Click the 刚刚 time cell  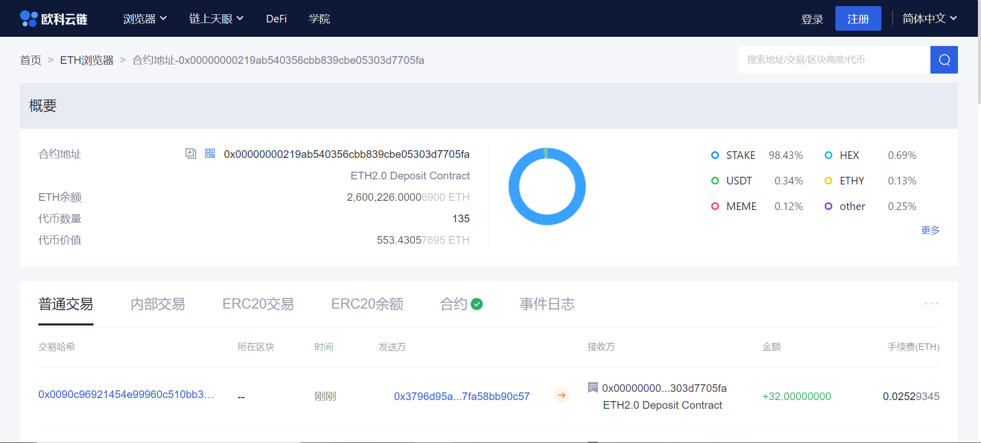[x=325, y=397]
